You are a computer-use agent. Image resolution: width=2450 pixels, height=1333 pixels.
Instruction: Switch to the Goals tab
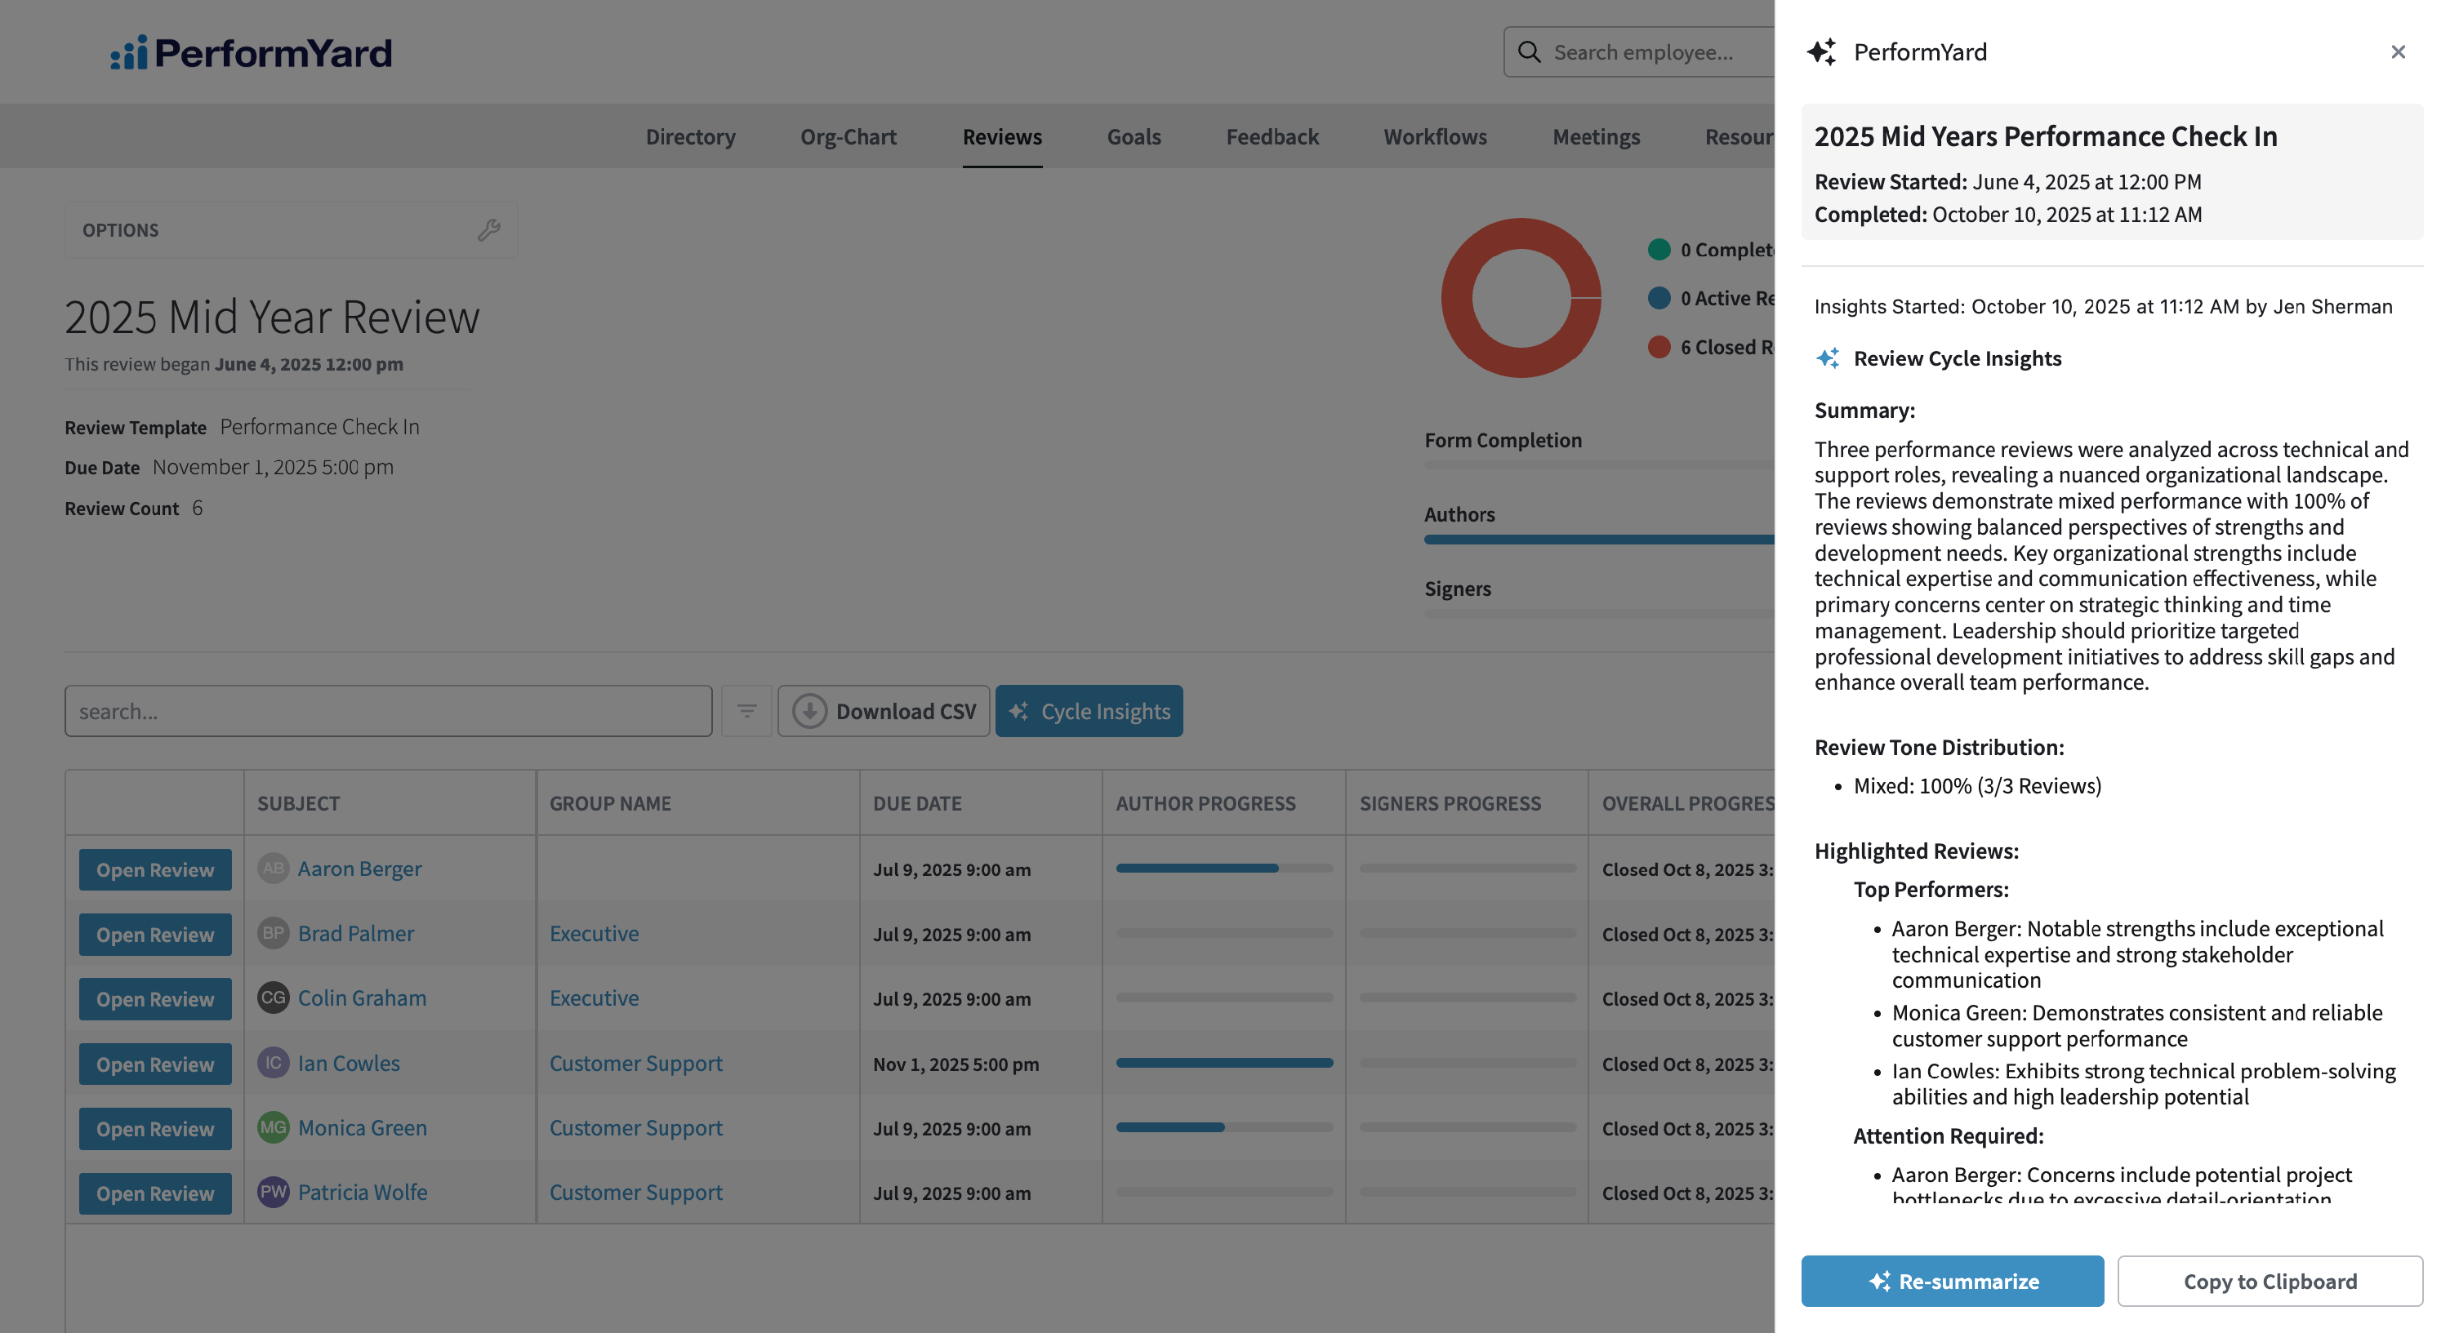[1134, 137]
